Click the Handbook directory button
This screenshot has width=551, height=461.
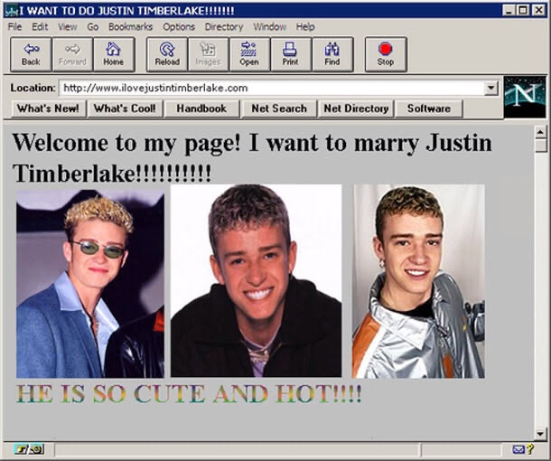click(201, 108)
